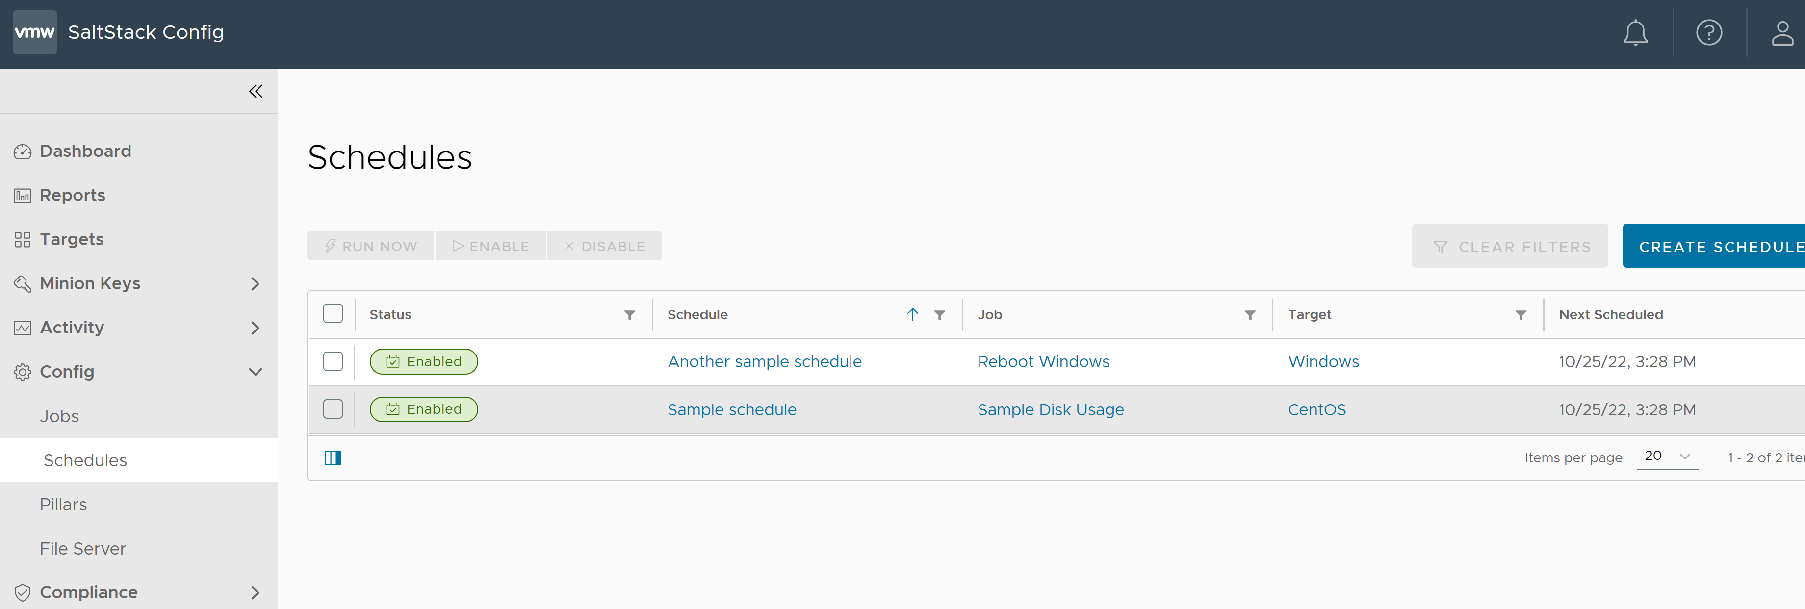
Task: Open the Sample schedule link
Action: click(x=732, y=408)
